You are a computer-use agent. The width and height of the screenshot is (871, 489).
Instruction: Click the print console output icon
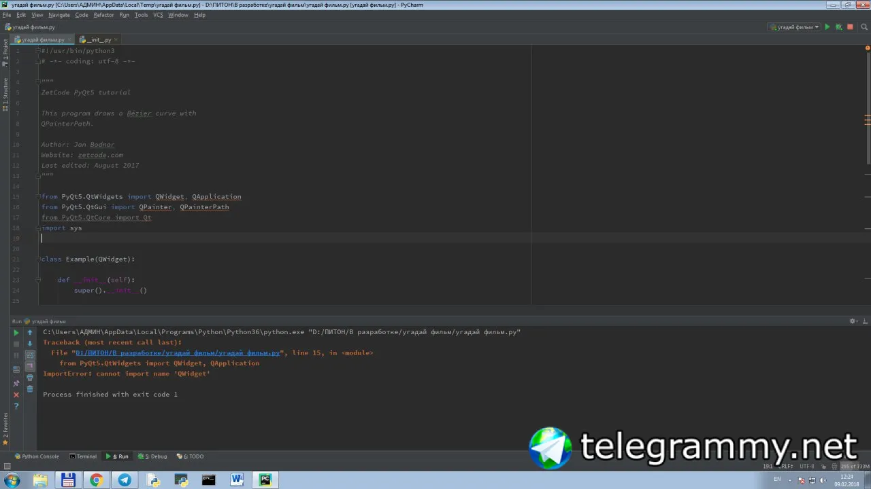coord(30,378)
